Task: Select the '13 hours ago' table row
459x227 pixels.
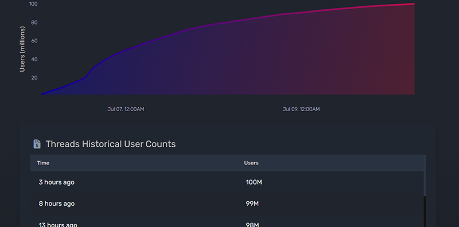Action: 227,221
